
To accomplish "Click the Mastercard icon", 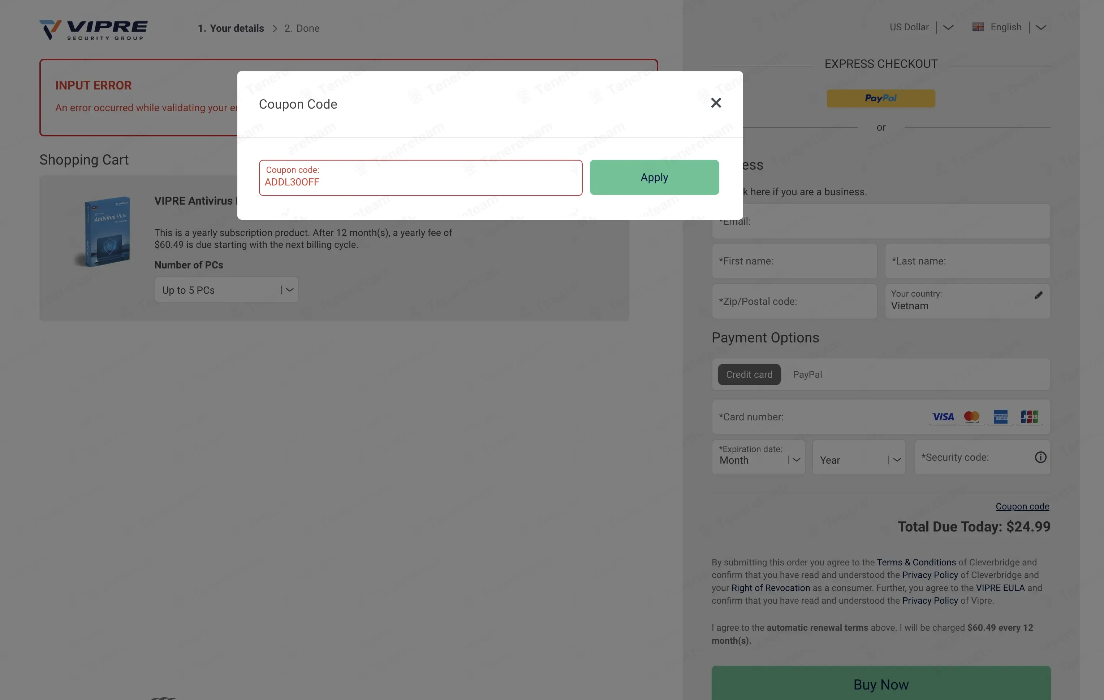I will (971, 417).
